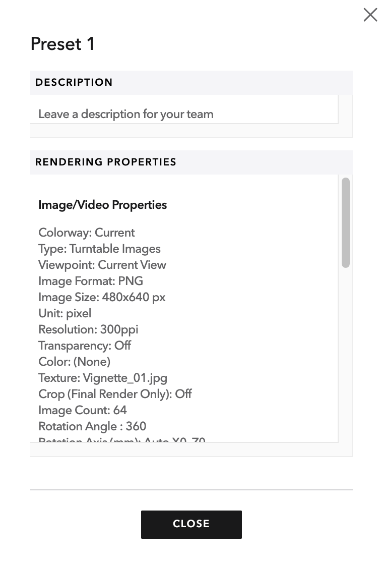Select the RENDERING PROPERTIES section header

pyautogui.click(x=106, y=162)
